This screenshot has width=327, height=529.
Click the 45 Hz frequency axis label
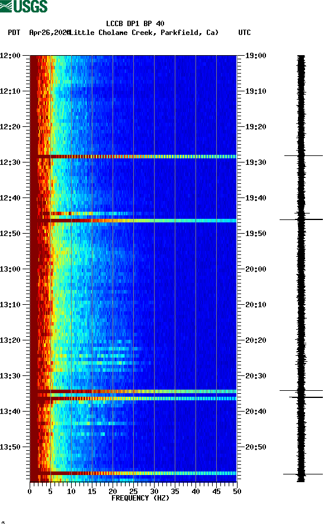216,492
